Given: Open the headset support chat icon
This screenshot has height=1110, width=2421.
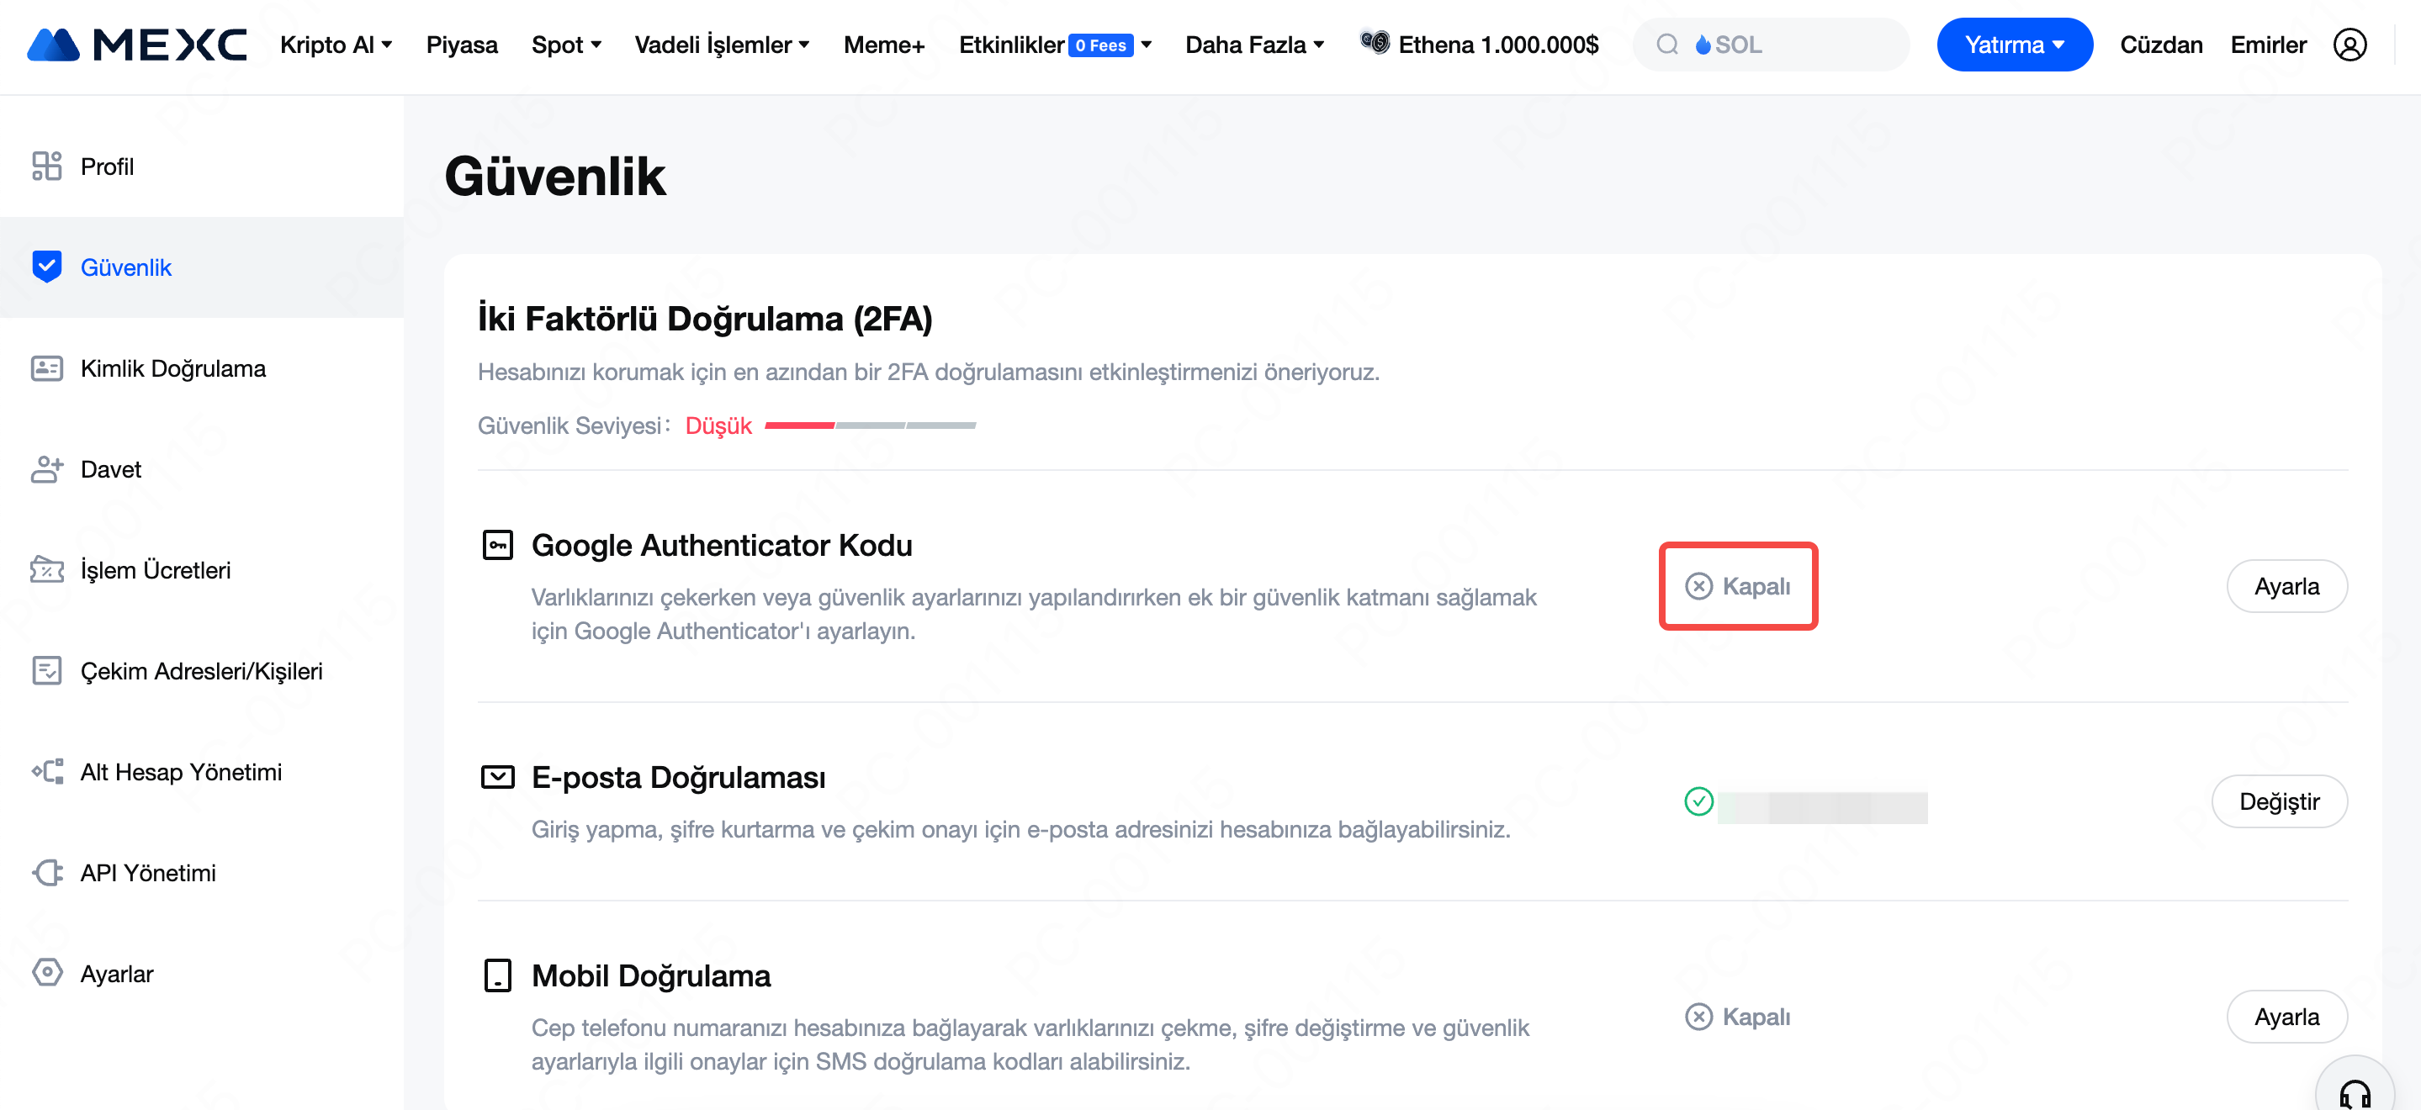Looking at the screenshot, I should tap(2355, 1094).
